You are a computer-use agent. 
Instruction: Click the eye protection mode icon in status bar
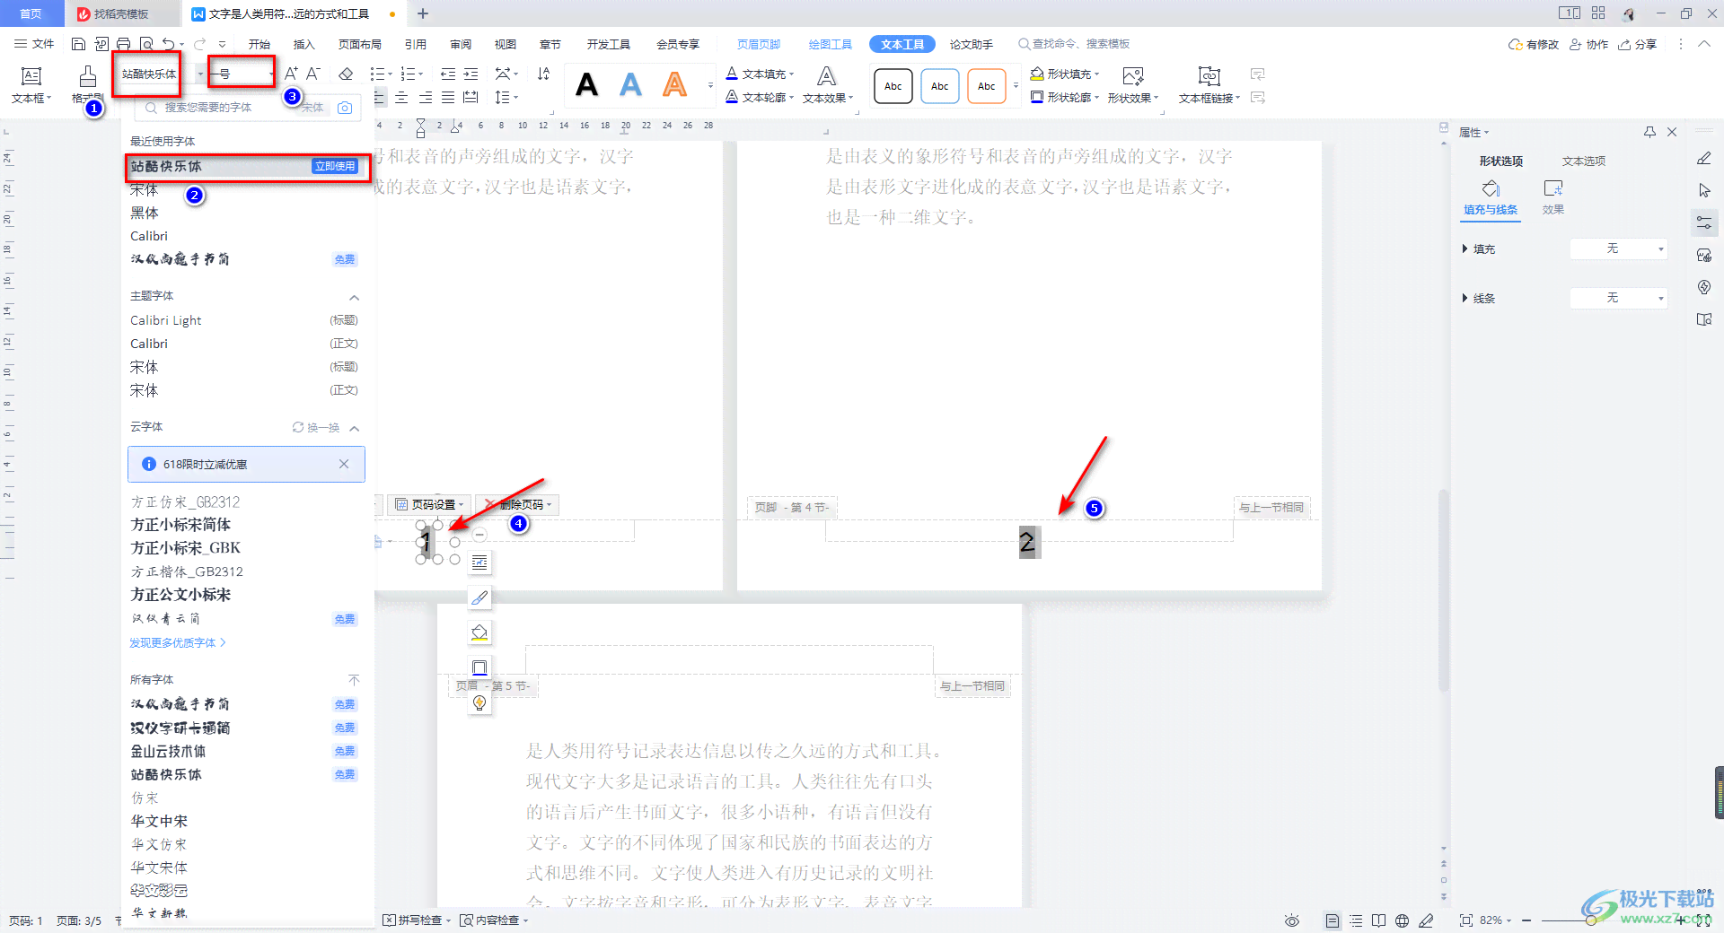coord(1292,920)
